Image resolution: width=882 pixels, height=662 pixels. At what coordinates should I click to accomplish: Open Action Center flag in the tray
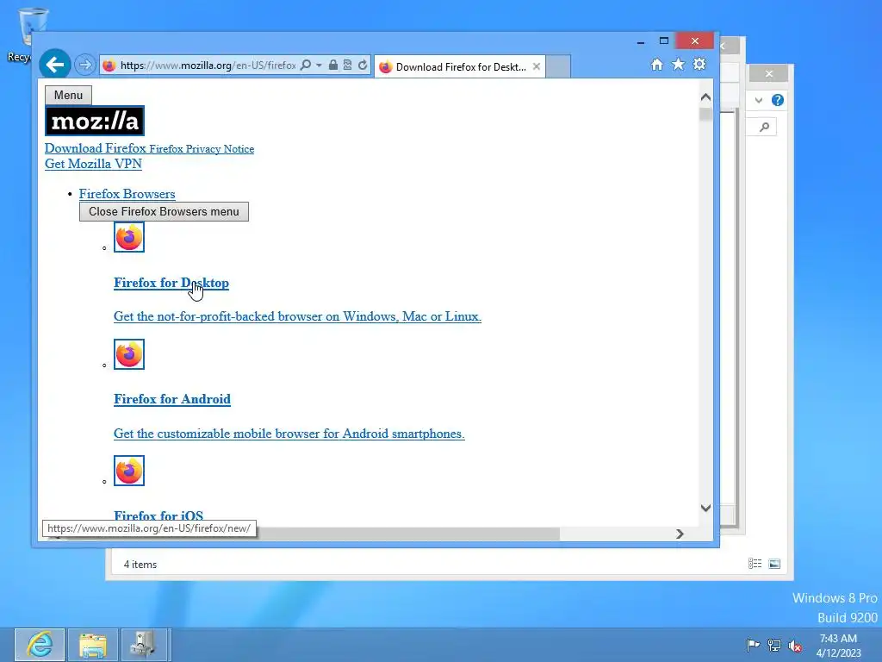click(x=753, y=645)
